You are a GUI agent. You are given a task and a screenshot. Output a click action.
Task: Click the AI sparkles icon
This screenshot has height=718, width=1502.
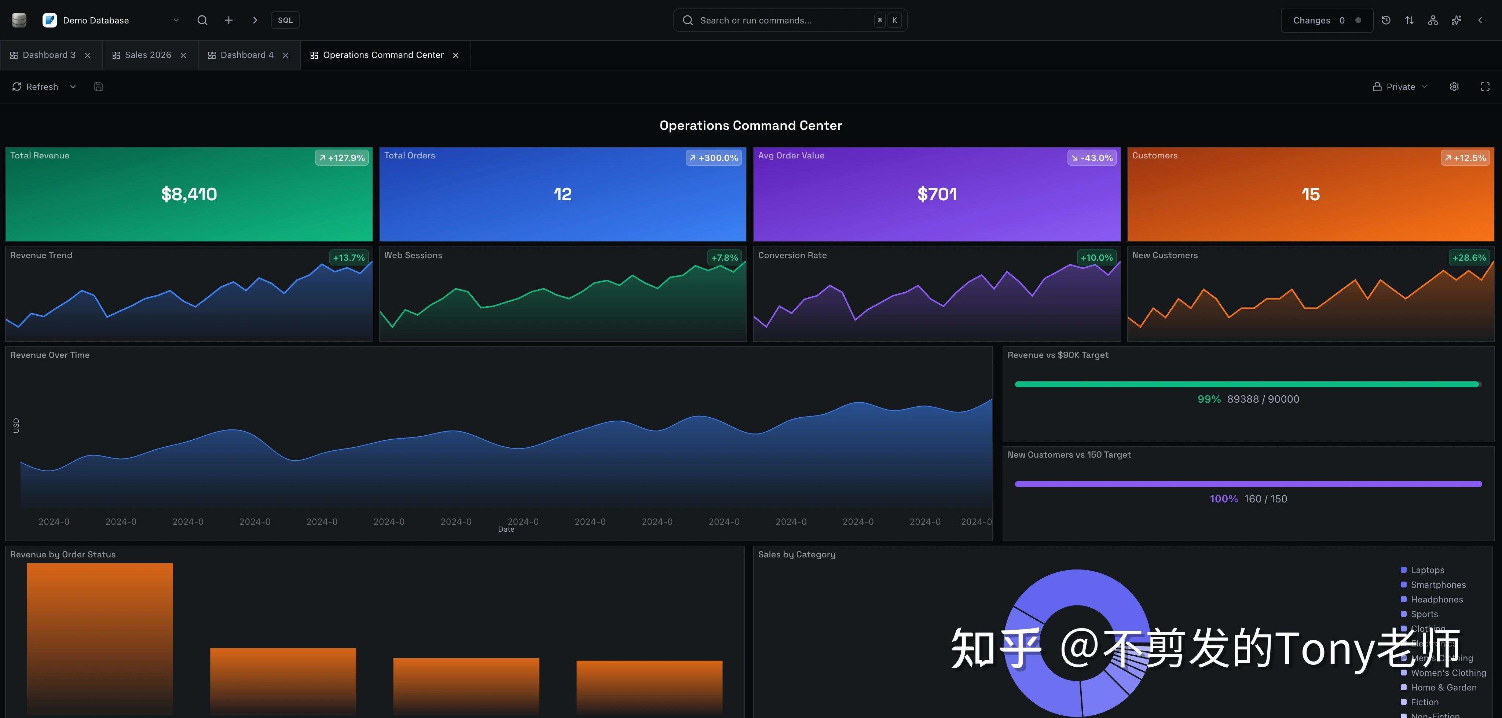tap(1457, 21)
